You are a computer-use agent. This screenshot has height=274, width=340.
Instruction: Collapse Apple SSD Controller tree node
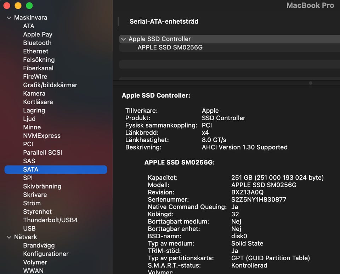(123, 39)
